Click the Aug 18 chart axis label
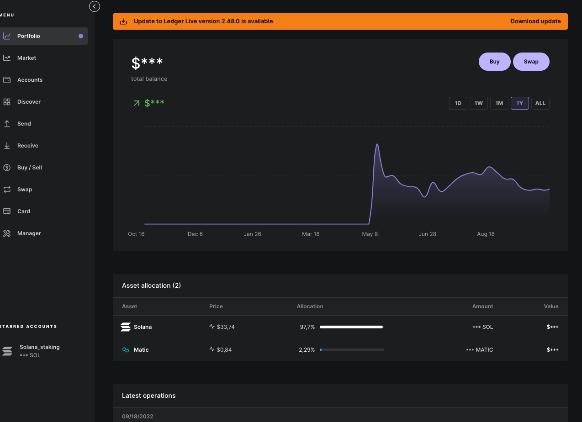The width and height of the screenshot is (582, 422). pos(486,234)
